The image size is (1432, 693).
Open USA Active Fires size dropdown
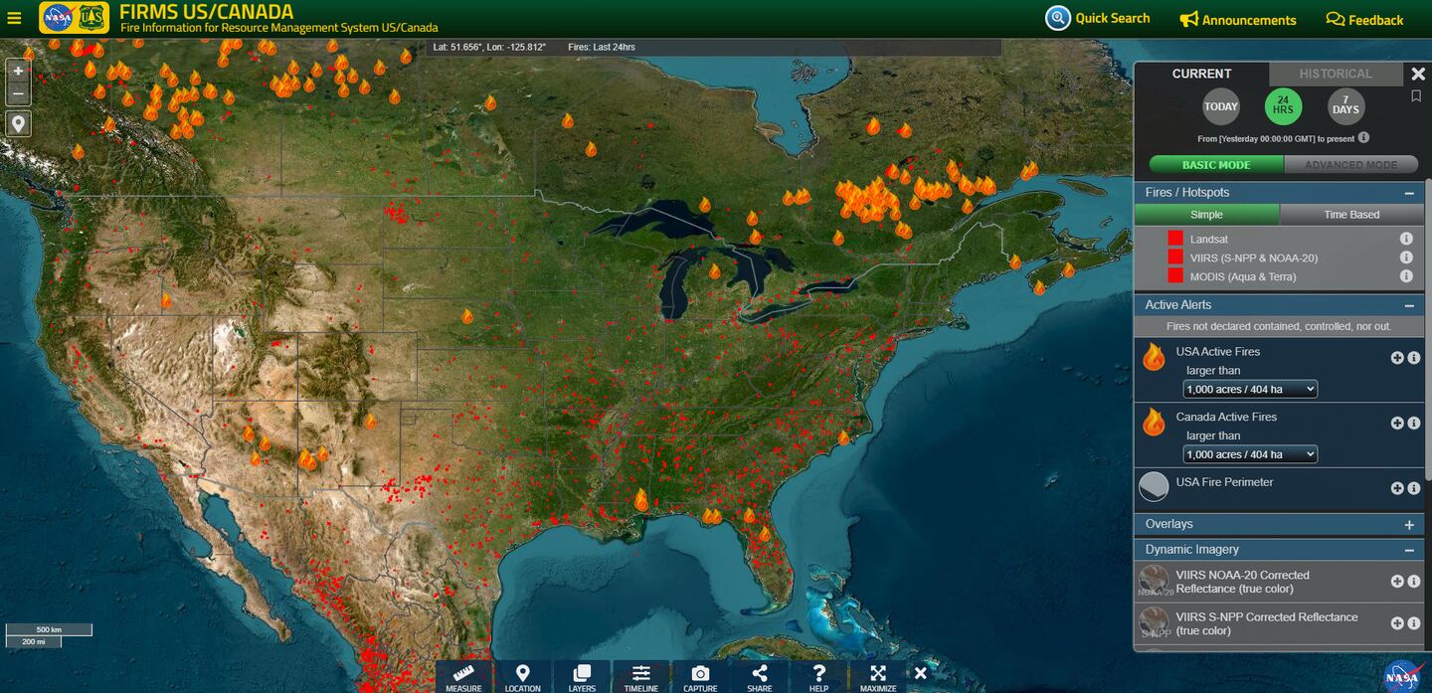pos(1250,389)
